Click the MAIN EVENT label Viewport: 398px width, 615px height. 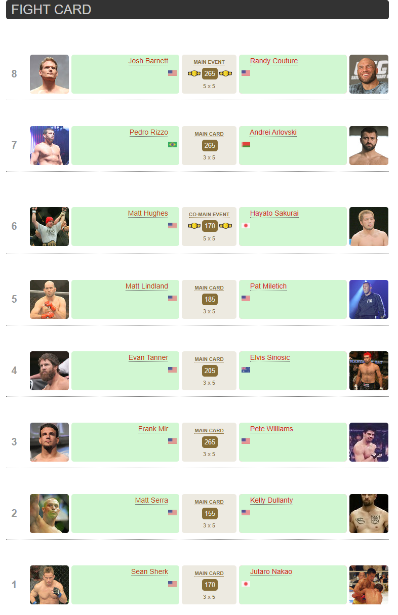(209, 62)
